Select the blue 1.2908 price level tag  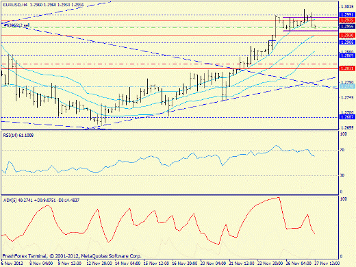pos(347,42)
